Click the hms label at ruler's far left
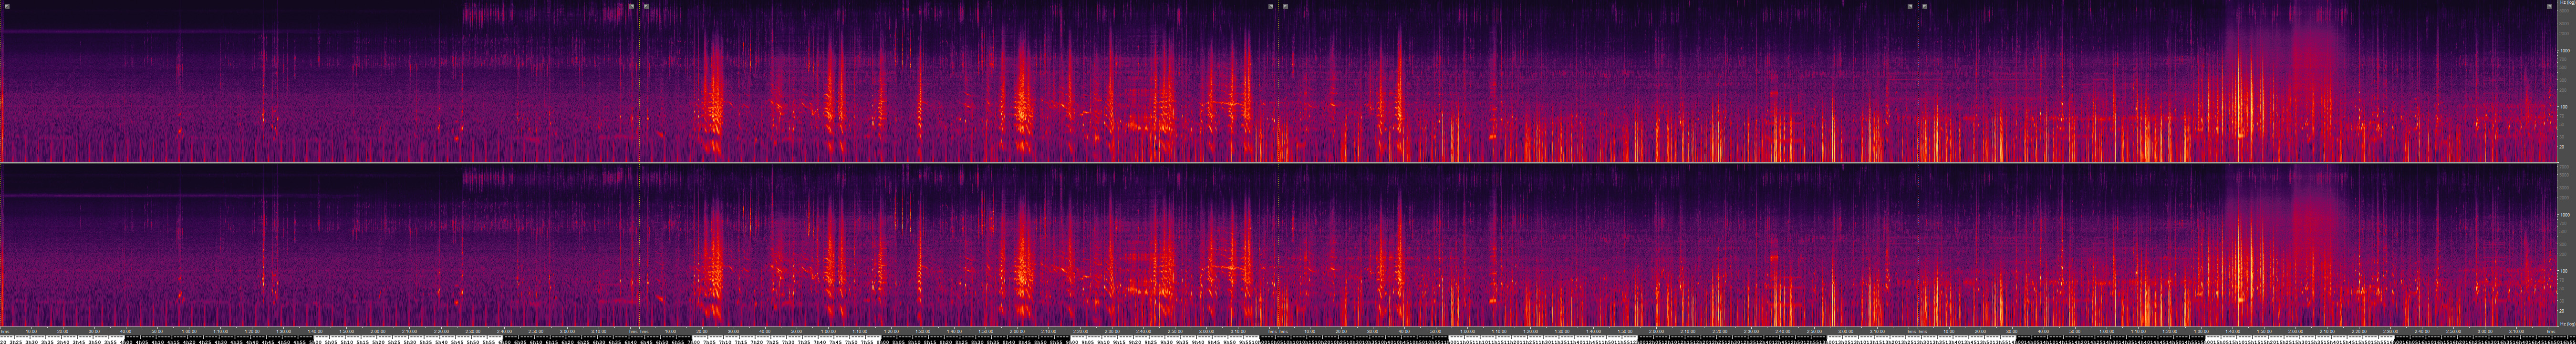Viewport: 2576px width, 344px height. [5, 331]
